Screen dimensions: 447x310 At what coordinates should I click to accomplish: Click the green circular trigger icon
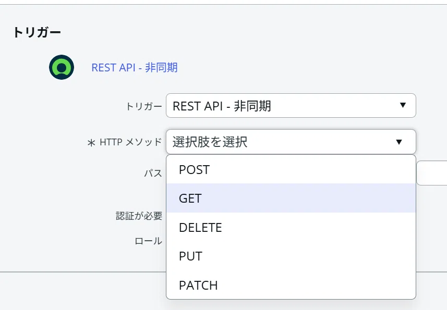point(62,67)
